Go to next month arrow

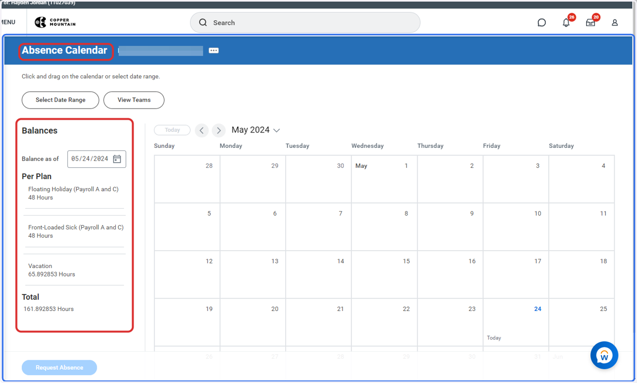click(219, 130)
